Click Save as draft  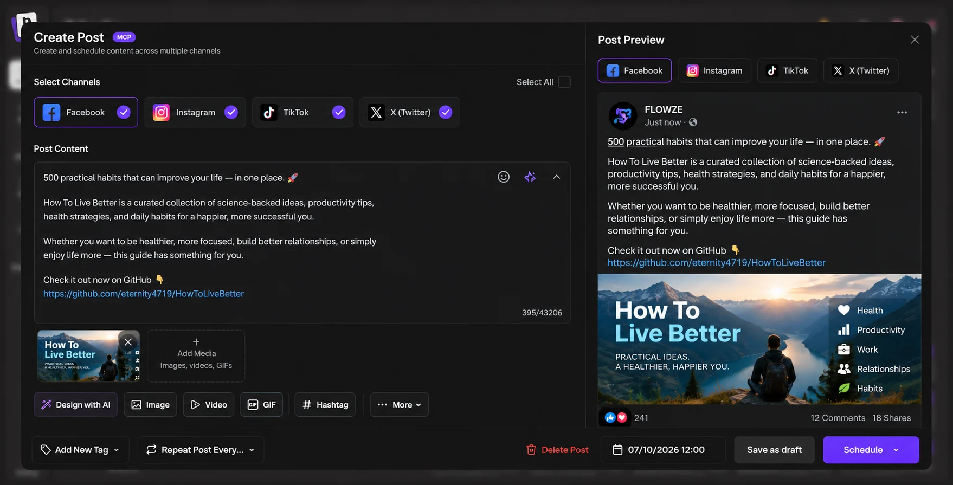tap(775, 450)
